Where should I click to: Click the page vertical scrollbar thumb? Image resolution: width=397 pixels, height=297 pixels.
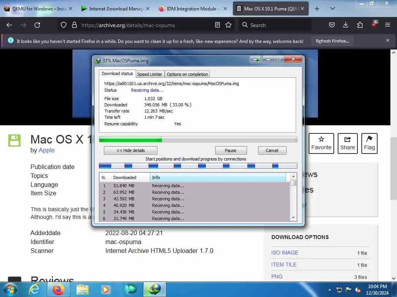point(393,169)
